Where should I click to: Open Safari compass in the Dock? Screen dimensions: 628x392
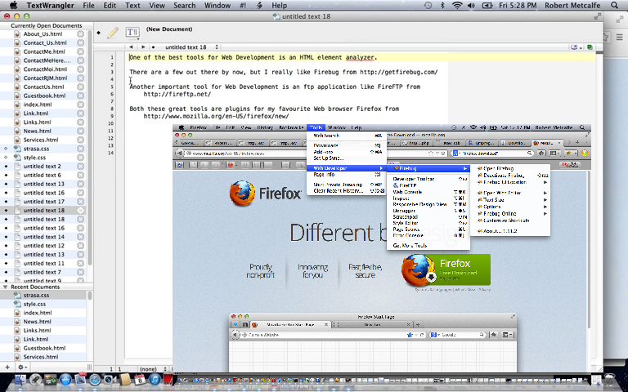[x=95, y=380]
